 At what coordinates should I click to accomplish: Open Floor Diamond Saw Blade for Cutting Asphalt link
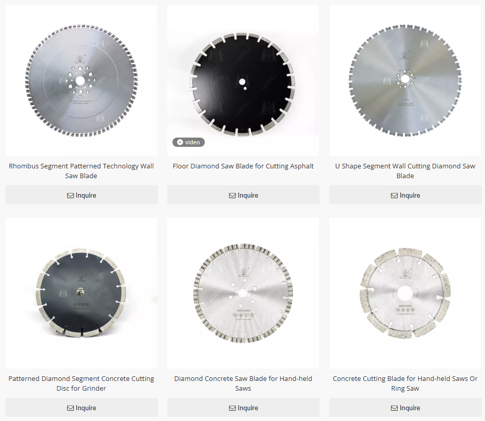243,166
